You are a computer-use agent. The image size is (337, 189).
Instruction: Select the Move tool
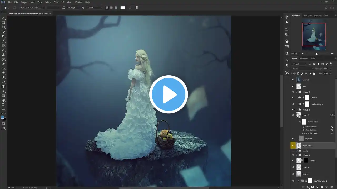[x=3, y=18]
